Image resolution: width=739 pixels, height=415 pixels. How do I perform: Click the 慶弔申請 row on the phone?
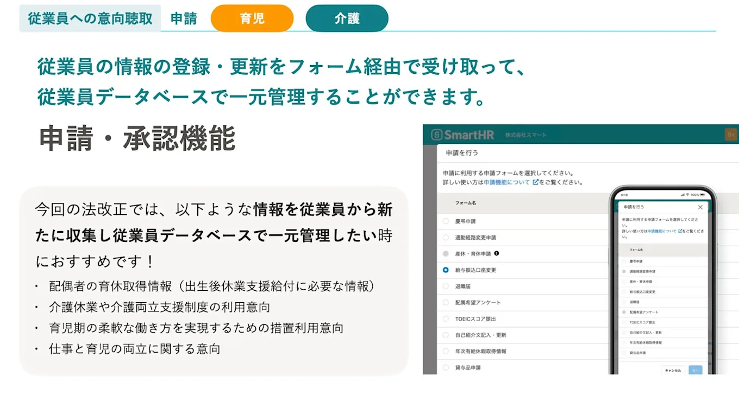tap(663, 261)
